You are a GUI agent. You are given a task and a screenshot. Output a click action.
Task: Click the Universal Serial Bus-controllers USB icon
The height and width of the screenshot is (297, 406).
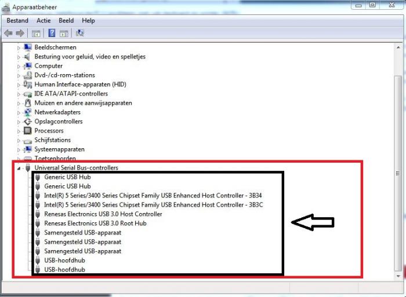tap(28, 168)
